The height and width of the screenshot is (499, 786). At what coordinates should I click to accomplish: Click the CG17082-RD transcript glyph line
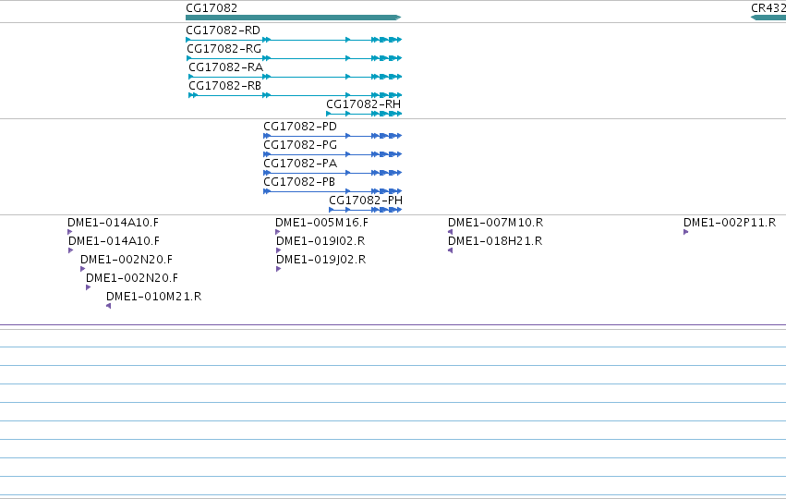pos(294,40)
